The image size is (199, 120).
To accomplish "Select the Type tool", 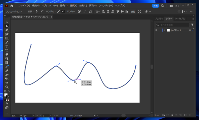I will click(x=7, y=46).
